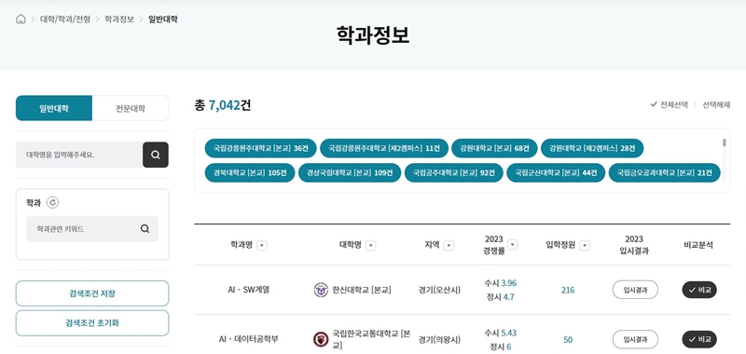Image resolution: width=746 pixels, height=354 pixels.
Task: Click the AI·데이터공학부 department name
Action: coord(248,339)
